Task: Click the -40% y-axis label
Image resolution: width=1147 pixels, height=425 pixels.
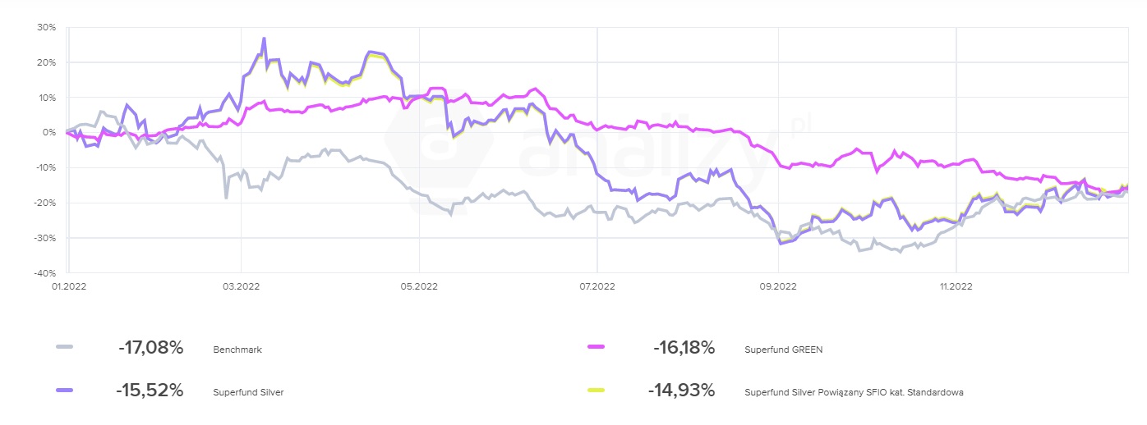Action: pyautogui.click(x=44, y=273)
